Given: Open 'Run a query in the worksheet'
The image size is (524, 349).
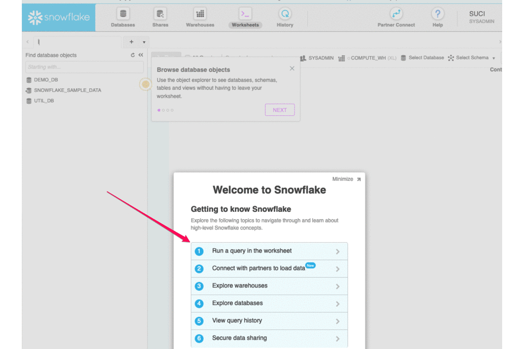Looking at the screenshot, I should [x=269, y=251].
